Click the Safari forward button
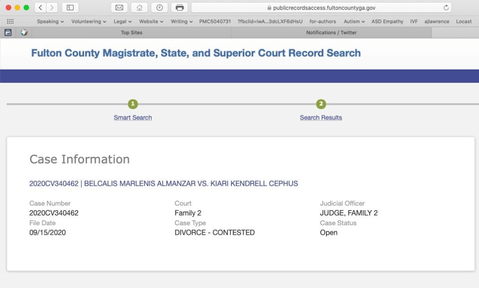 point(52,8)
